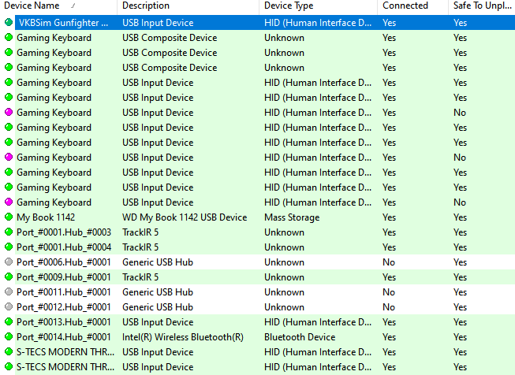Click the gray status icon for Port_#0011.Hub_#0001
This screenshot has height=375, width=515.
(x=9, y=292)
